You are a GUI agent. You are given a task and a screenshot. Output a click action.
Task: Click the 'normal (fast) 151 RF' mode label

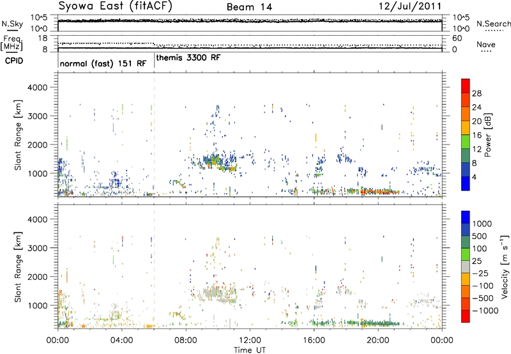coord(103,63)
